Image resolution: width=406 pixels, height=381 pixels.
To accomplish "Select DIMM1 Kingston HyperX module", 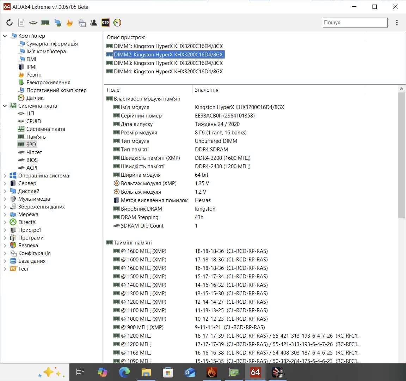I will coord(168,46).
